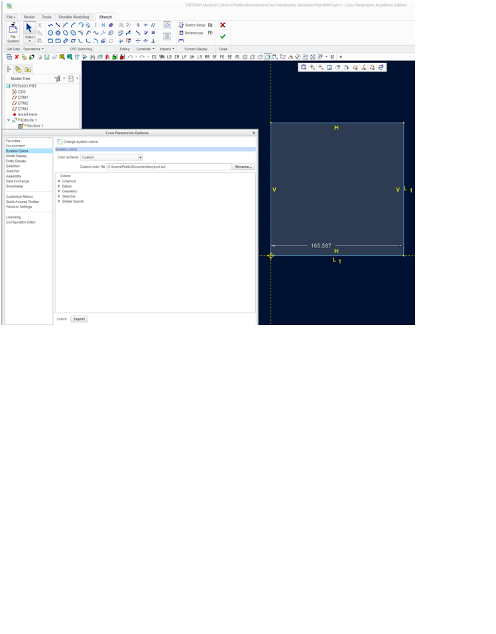Click the save disk icon in toolbar
Screen dimensions: 496x634
(47, 57)
